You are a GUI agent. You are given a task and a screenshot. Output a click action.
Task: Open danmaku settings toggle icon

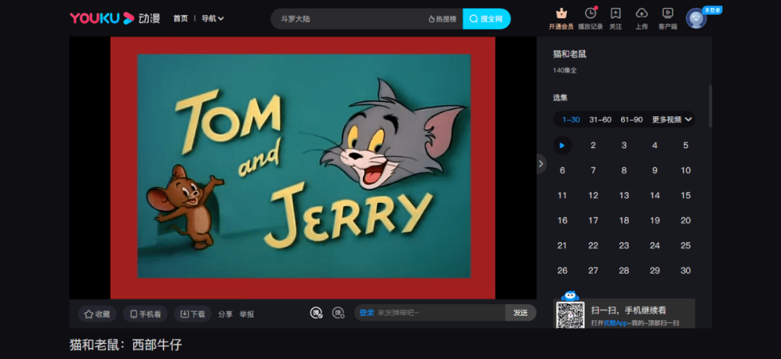[339, 313]
